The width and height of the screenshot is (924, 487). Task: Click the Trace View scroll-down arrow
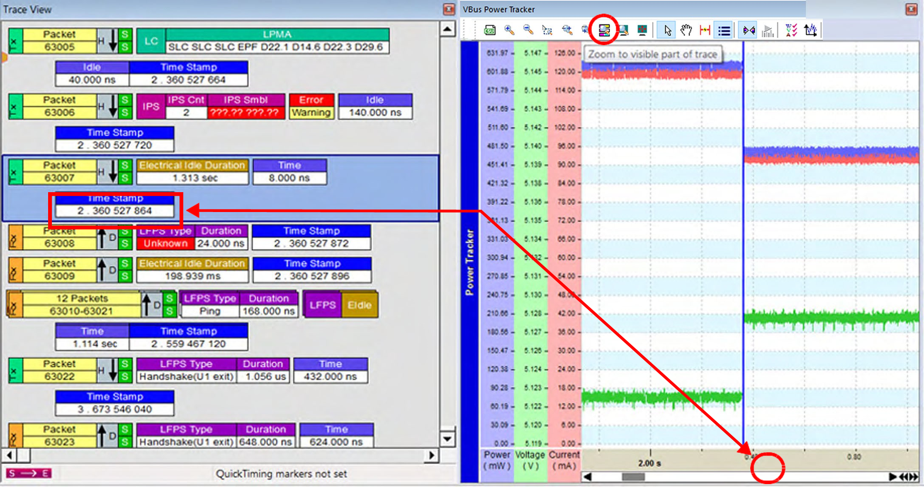point(447,438)
